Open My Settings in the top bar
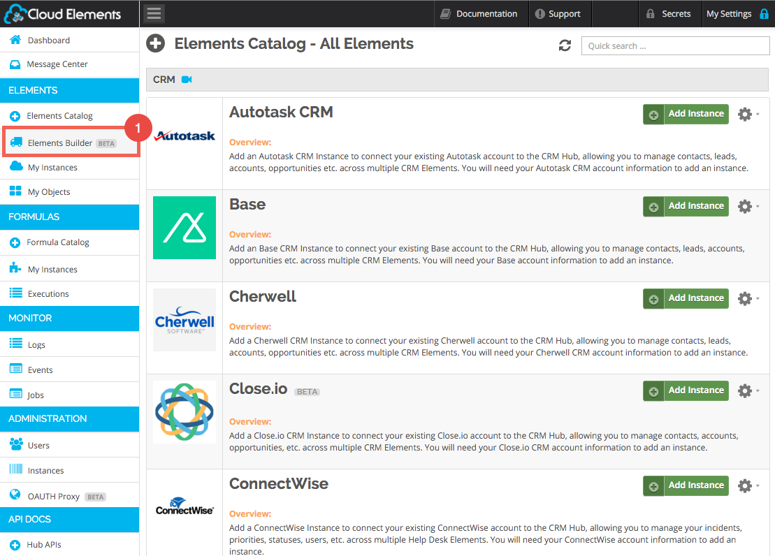The height and width of the screenshot is (556, 775). pyautogui.click(x=729, y=14)
